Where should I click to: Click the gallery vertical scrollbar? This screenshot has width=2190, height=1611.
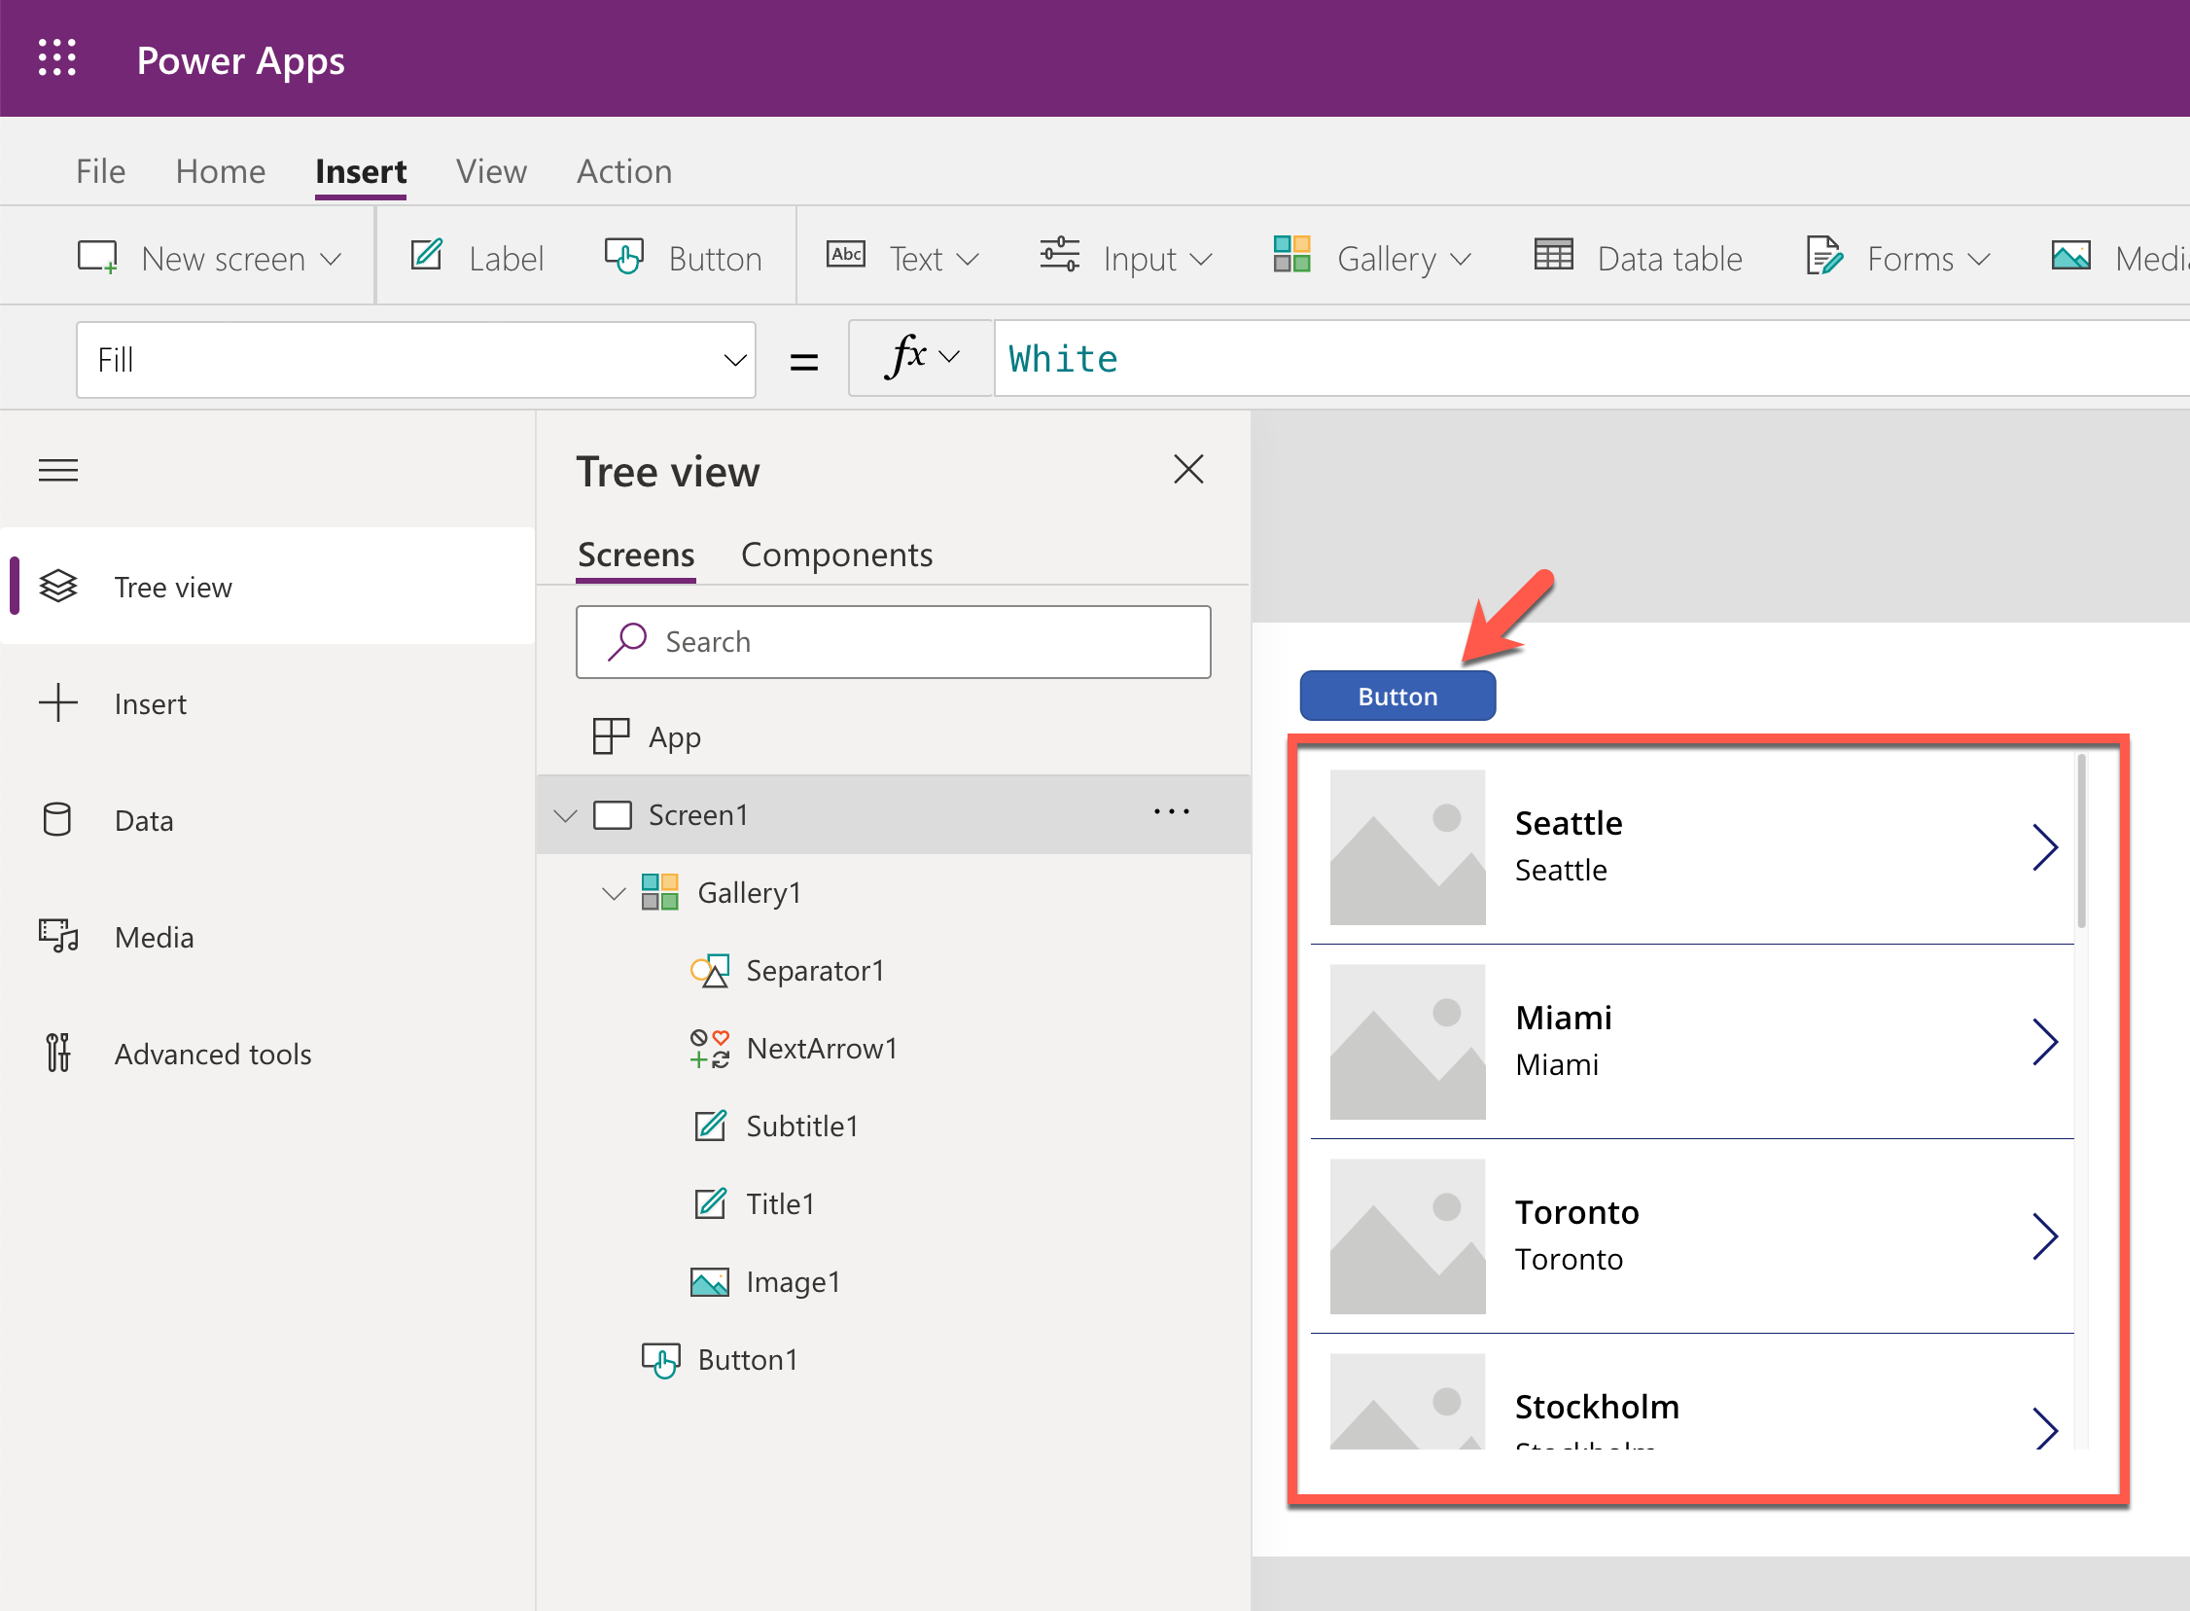tap(2082, 841)
